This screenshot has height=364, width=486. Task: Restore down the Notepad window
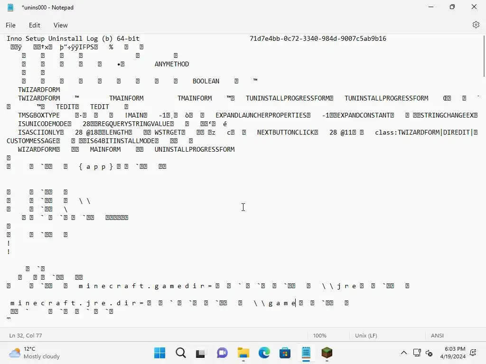tap(452, 7)
